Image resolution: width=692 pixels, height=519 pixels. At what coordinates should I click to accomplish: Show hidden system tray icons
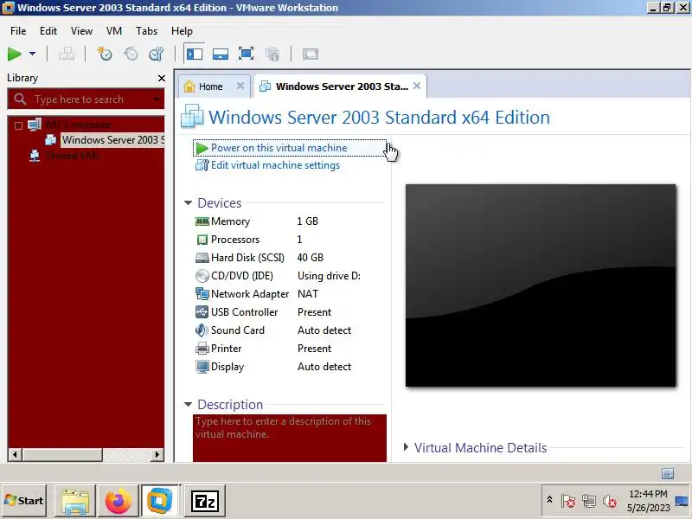(x=549, y=500)
